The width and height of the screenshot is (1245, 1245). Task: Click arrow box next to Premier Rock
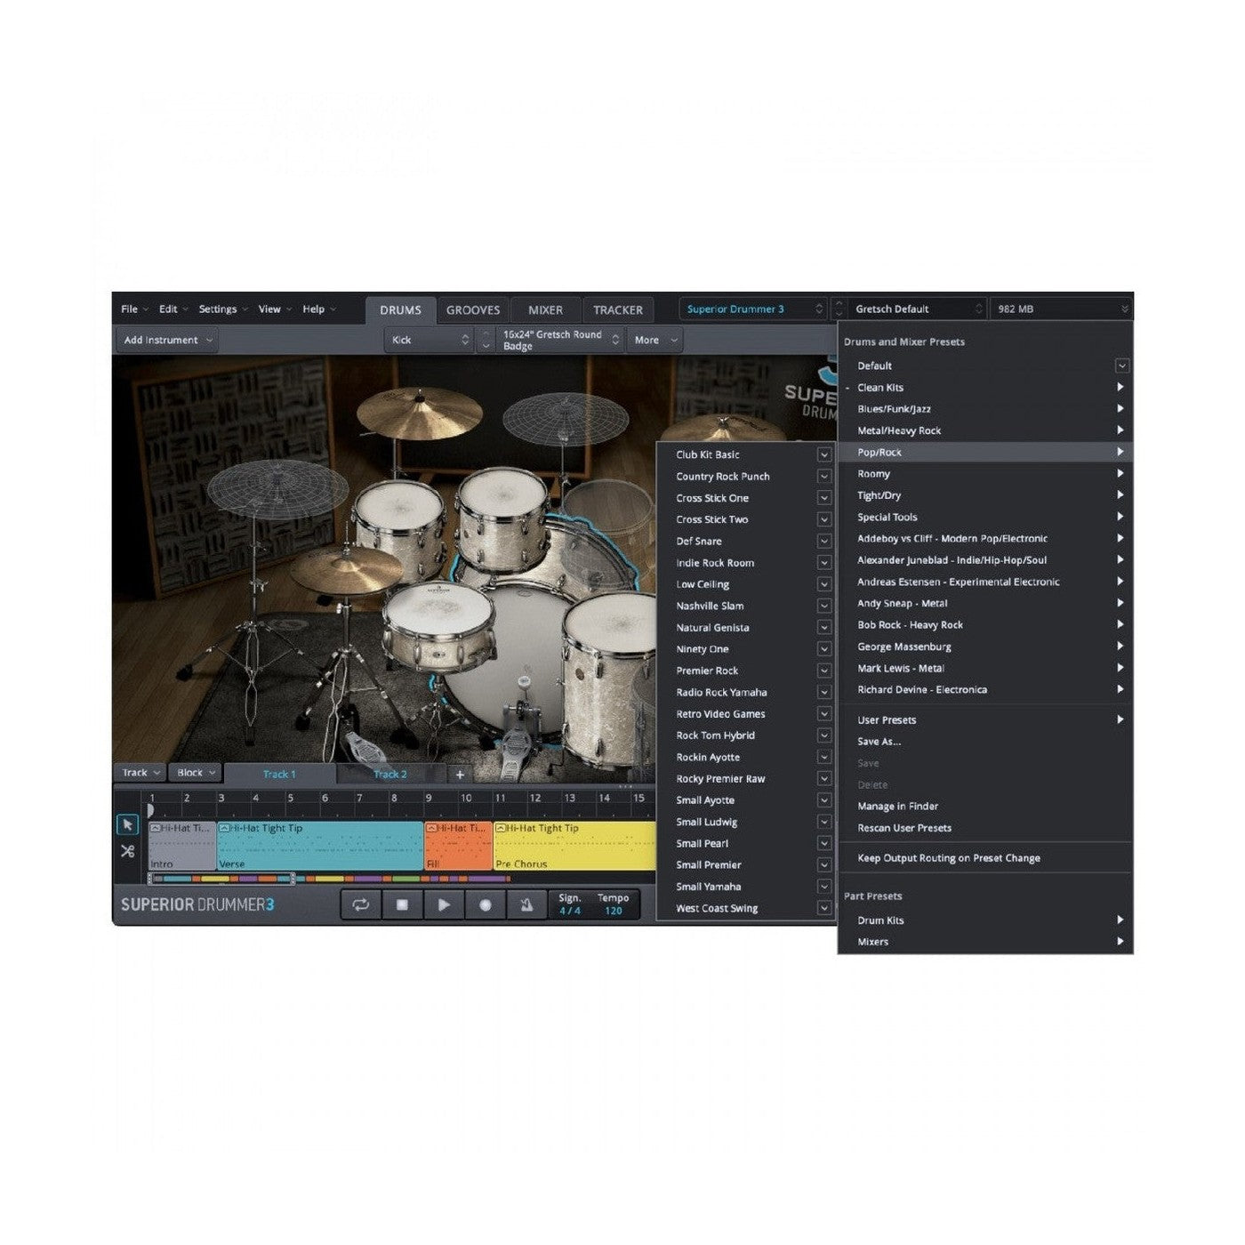(824, 671)
